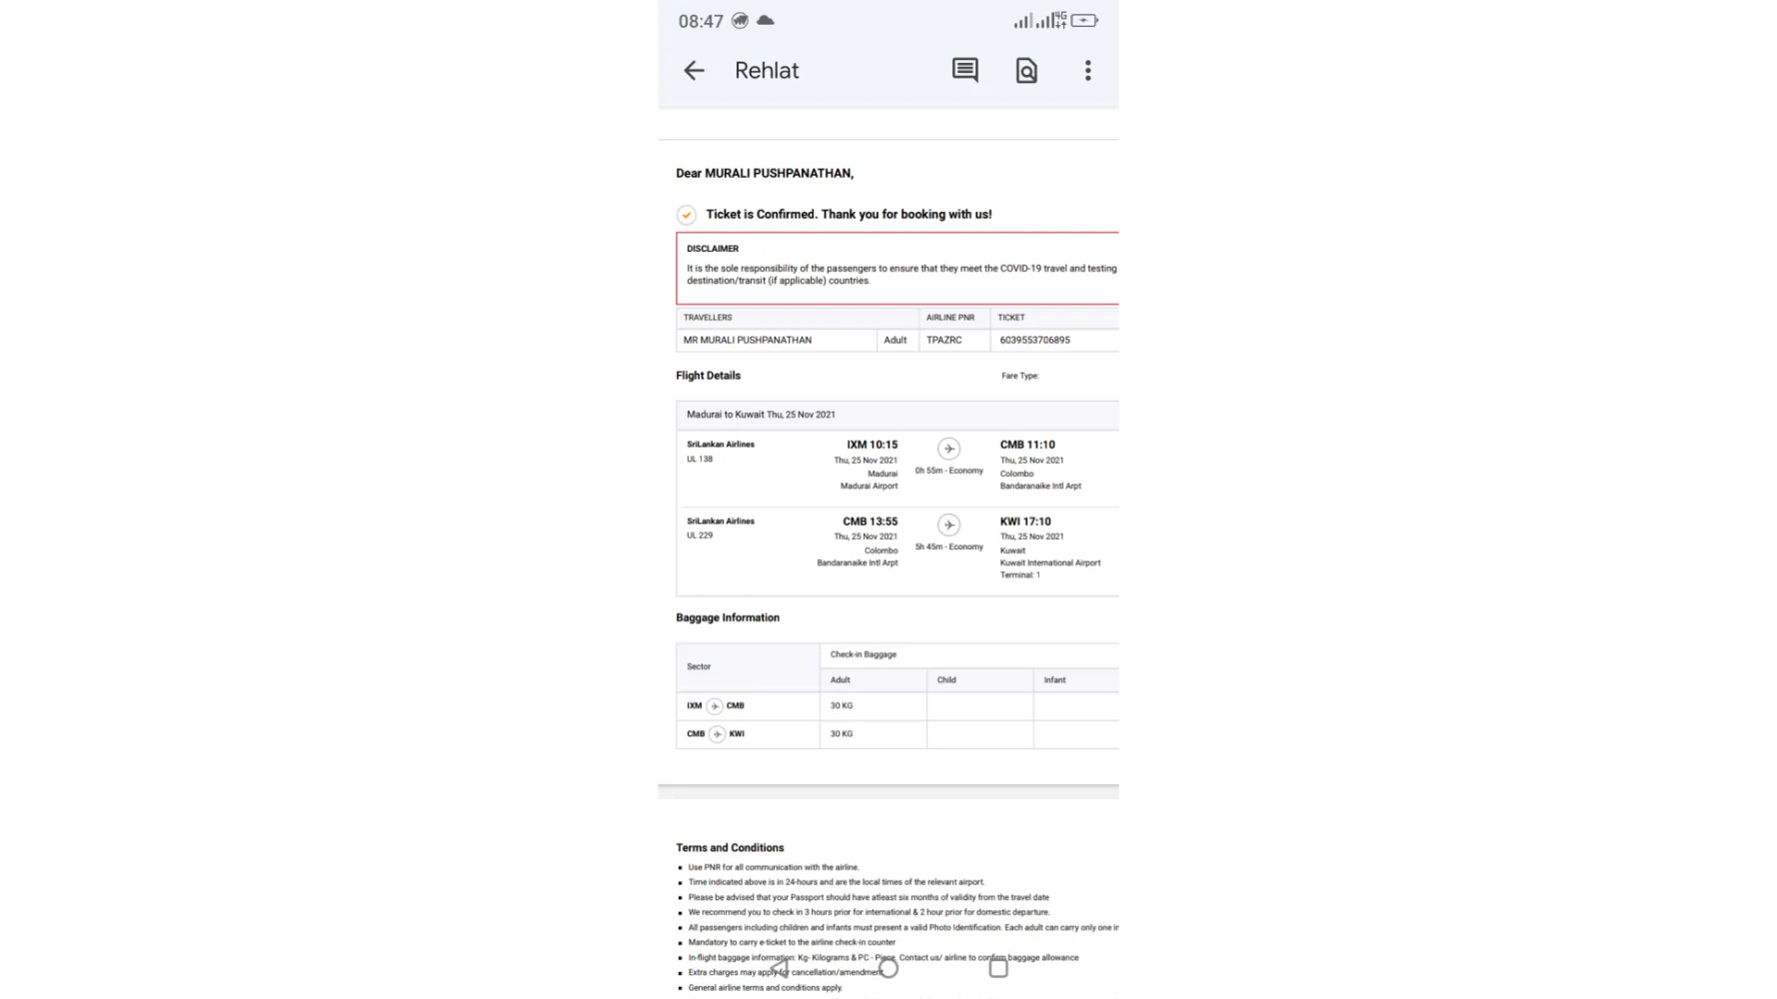
Task: Tap the battery icon in status bar
Action: coord(1084,21)
